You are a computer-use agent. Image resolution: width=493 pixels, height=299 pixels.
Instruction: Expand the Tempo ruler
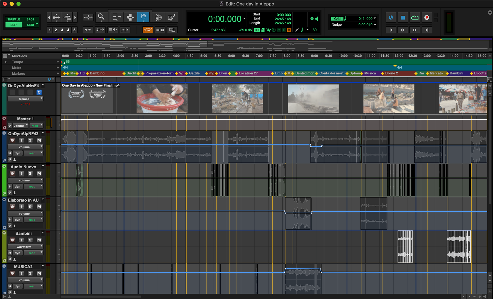tap(6, 62)
